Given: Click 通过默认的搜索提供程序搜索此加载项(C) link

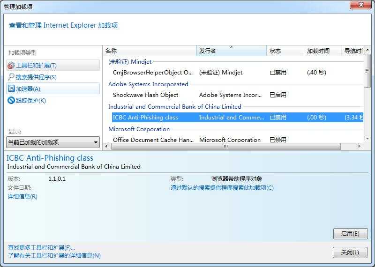Looking at the screenshot, I should [x=222, y=188].
